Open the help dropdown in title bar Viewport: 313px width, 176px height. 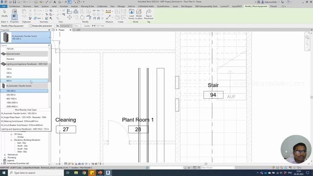(291, 2)
